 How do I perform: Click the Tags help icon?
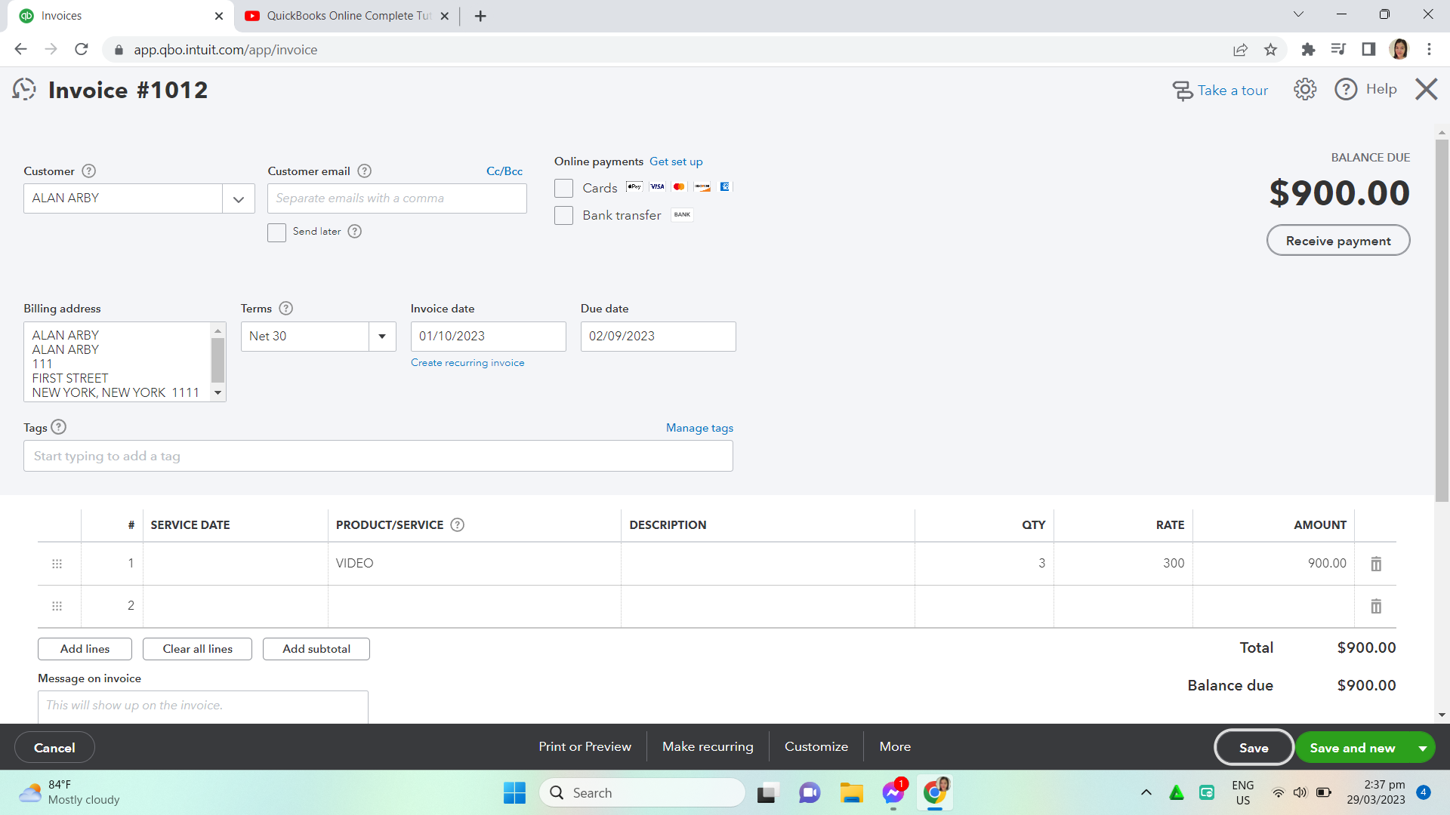click(x=59, y=427)
